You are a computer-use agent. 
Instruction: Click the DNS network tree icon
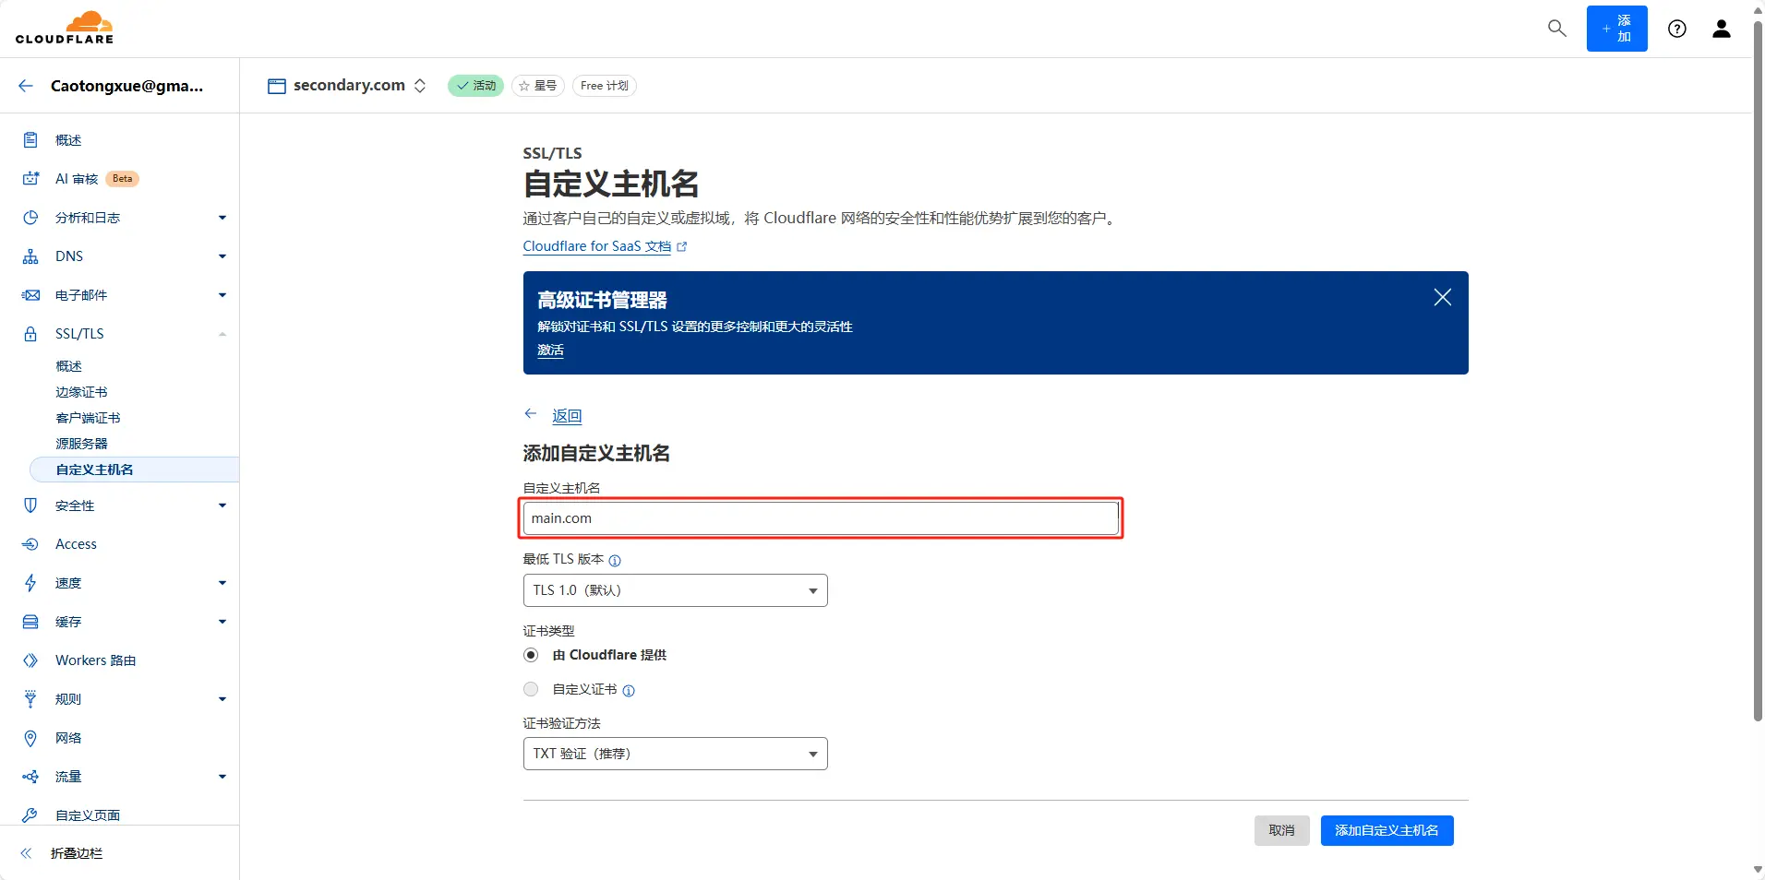click(30, 256)
